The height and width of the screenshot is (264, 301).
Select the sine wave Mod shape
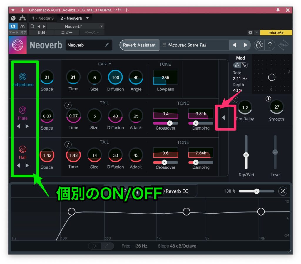click(x=244, y=65)
